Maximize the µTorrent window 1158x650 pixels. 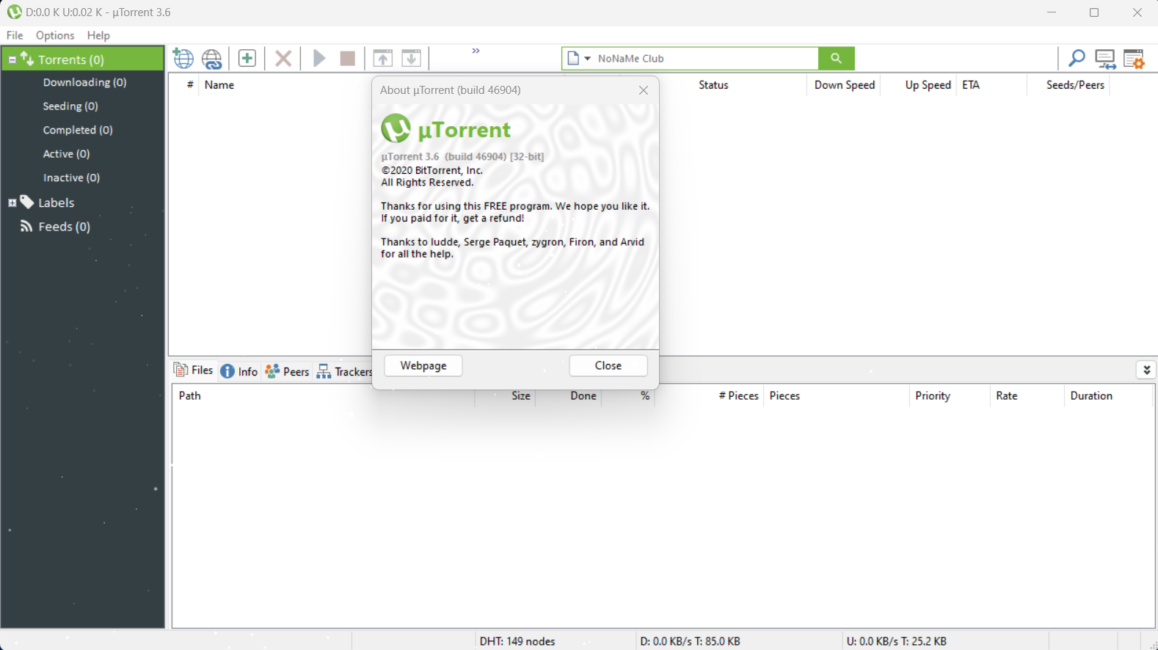pyautogui.click(x=1094, y=12)
